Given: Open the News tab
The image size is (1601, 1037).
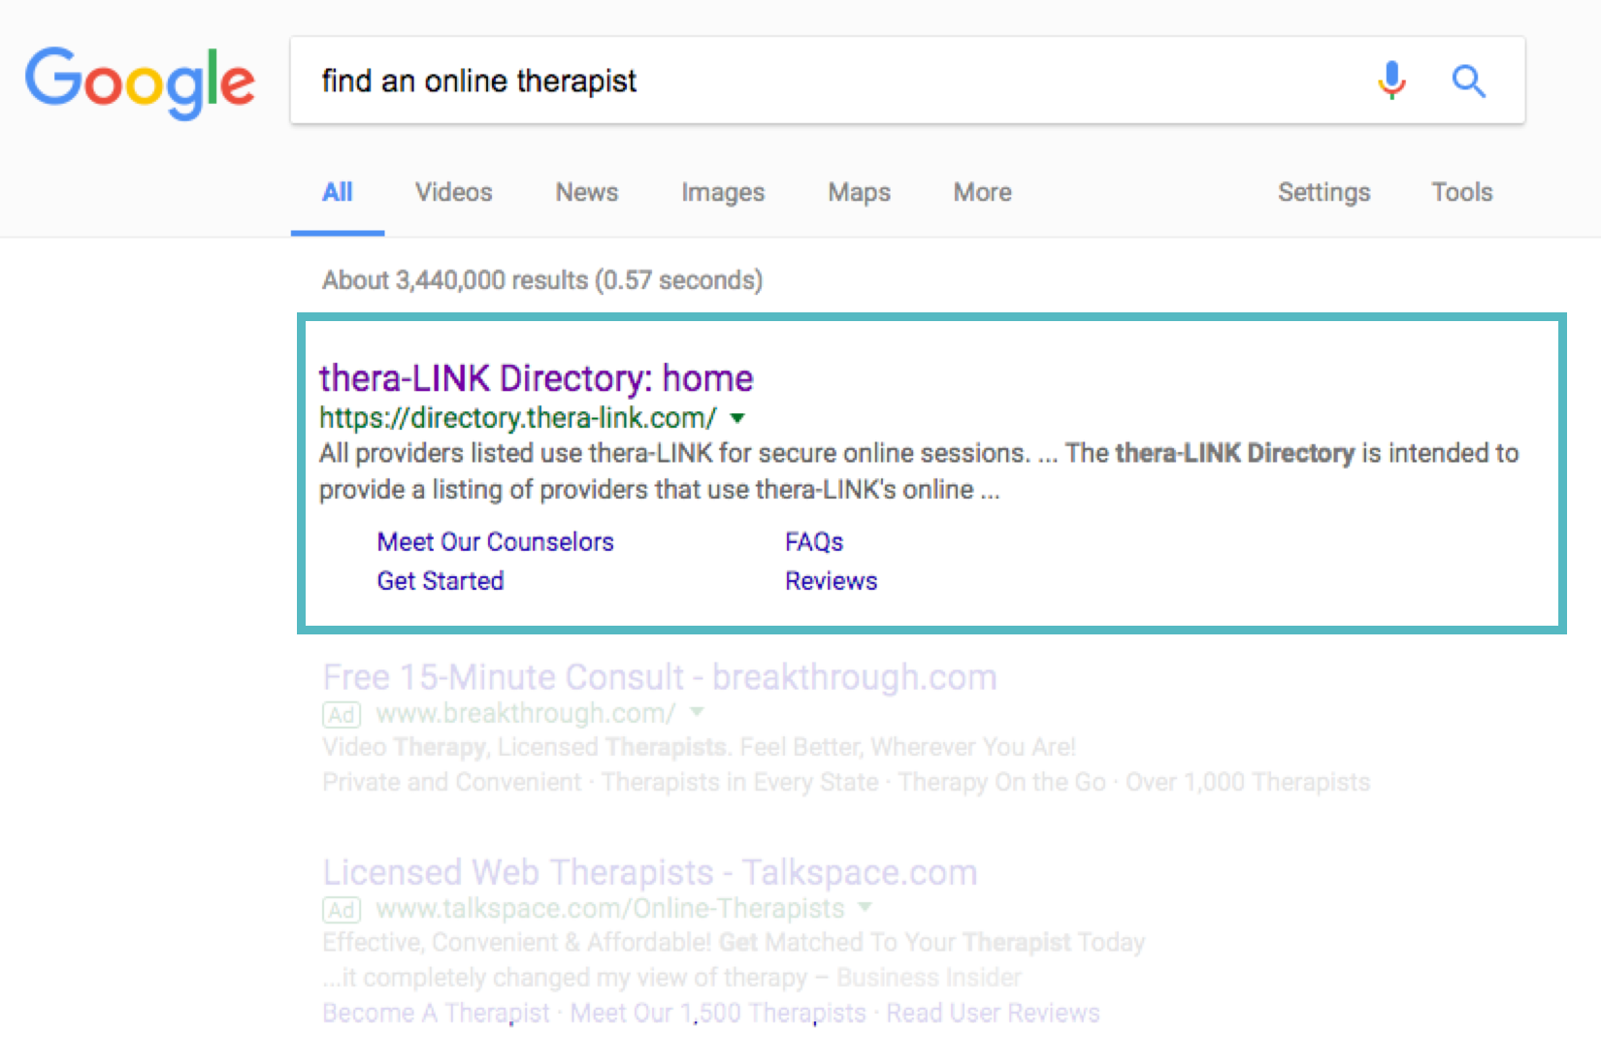Looking at the screenshot, I should click(x=587, y=192).
